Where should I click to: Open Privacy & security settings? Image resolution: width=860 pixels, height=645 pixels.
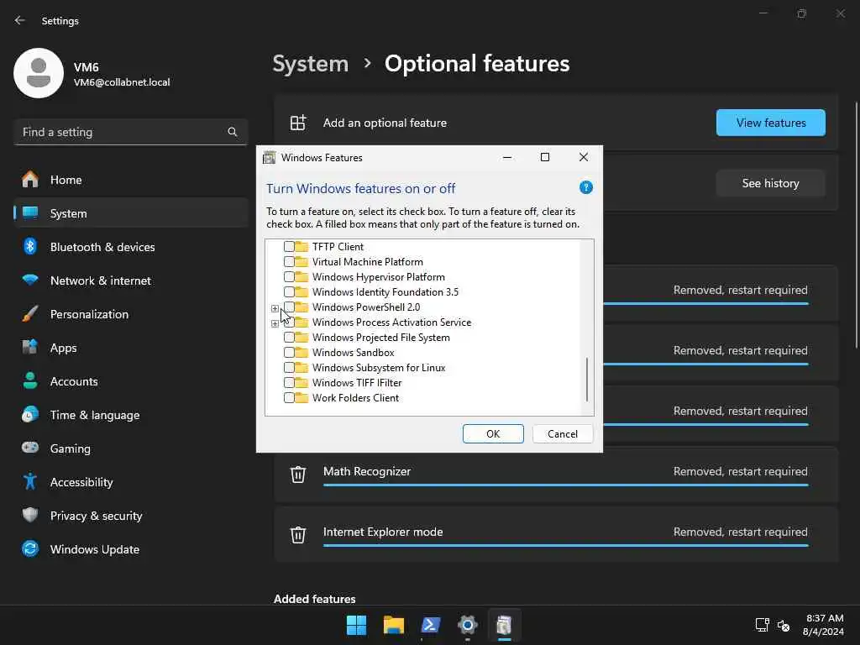(130, 516)
